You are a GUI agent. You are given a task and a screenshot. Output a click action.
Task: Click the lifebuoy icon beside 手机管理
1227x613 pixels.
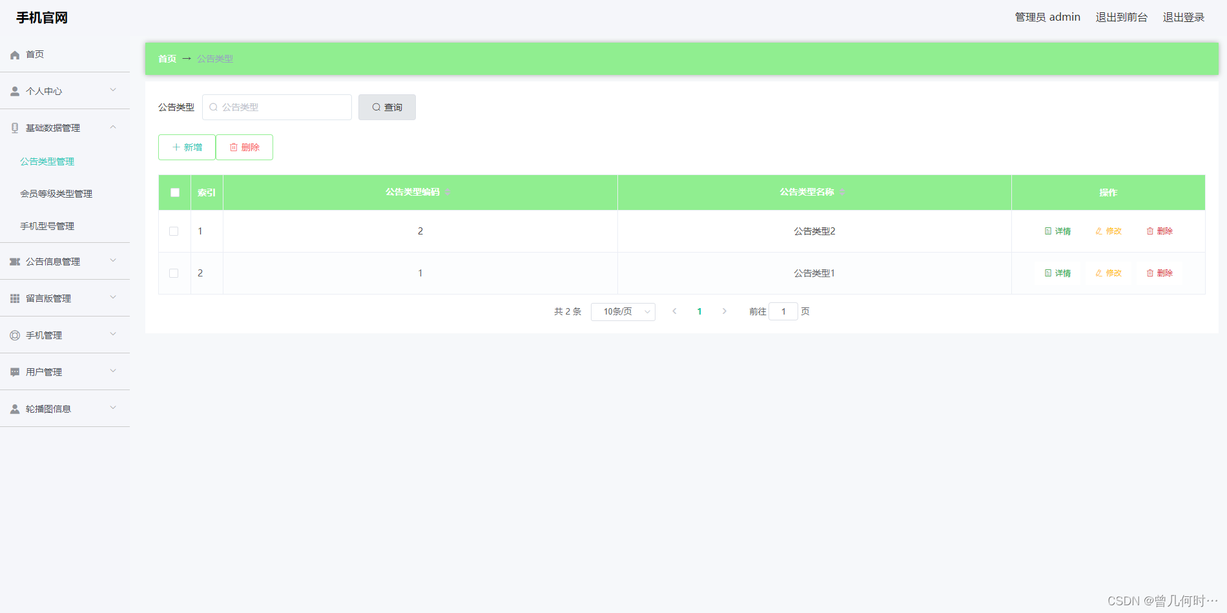click(x=15, y=335)
